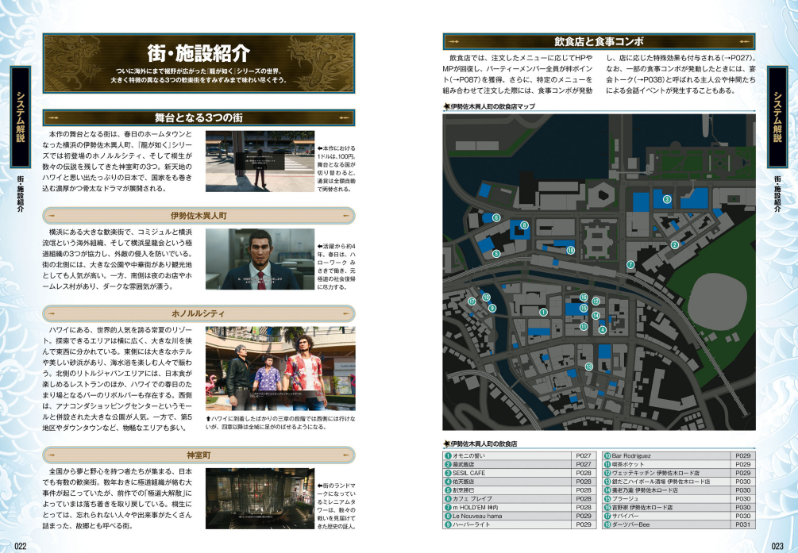The image size is (798, 553).
Task: Open the Honolulu three men screenshot
Action: tap(280, 368)
